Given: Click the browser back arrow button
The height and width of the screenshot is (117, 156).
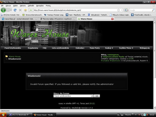Looking at the screenshot, I should point(4,10).
